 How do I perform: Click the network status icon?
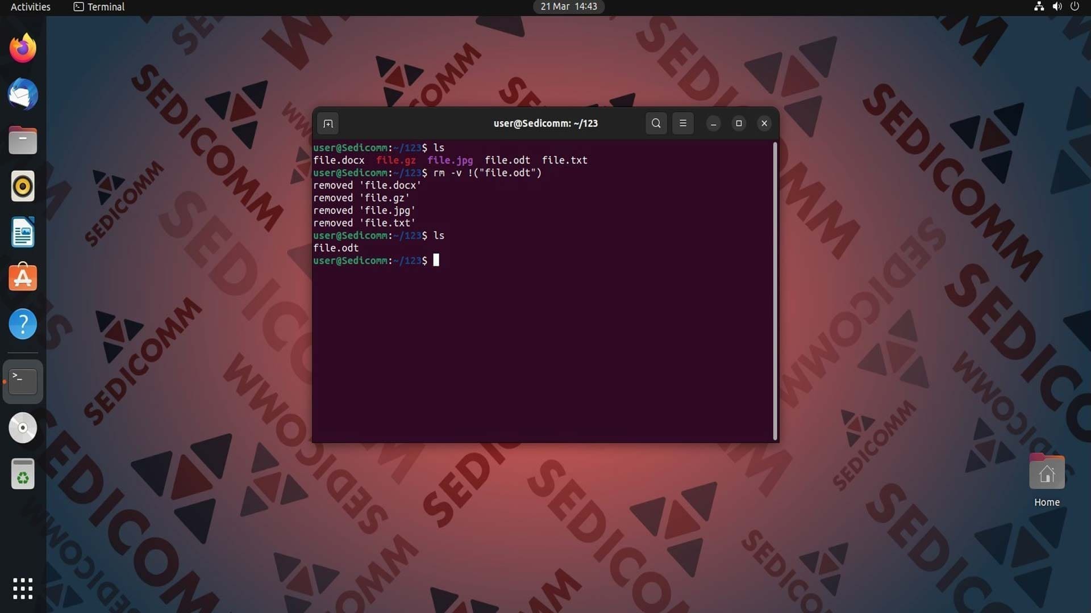click(1039, 7)
